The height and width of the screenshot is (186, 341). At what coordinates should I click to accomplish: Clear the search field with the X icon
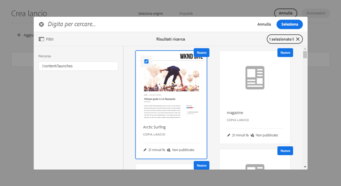(x=41, y=24)
